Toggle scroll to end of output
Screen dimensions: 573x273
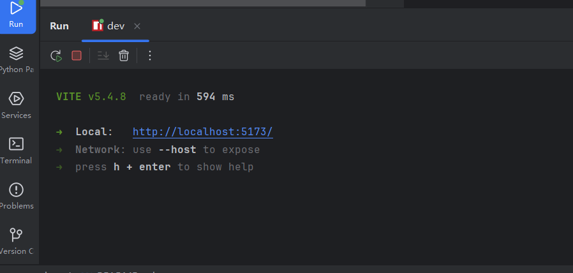[103, 55]
